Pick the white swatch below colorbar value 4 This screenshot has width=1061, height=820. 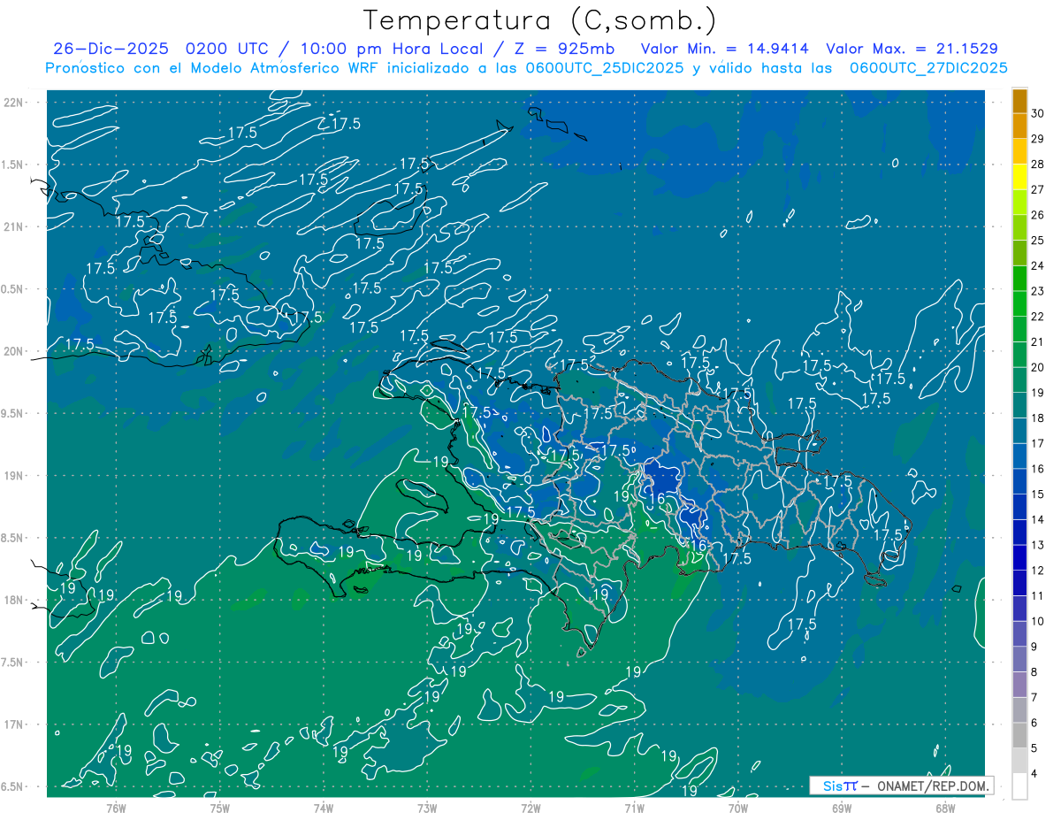(x=1019, y=786)
